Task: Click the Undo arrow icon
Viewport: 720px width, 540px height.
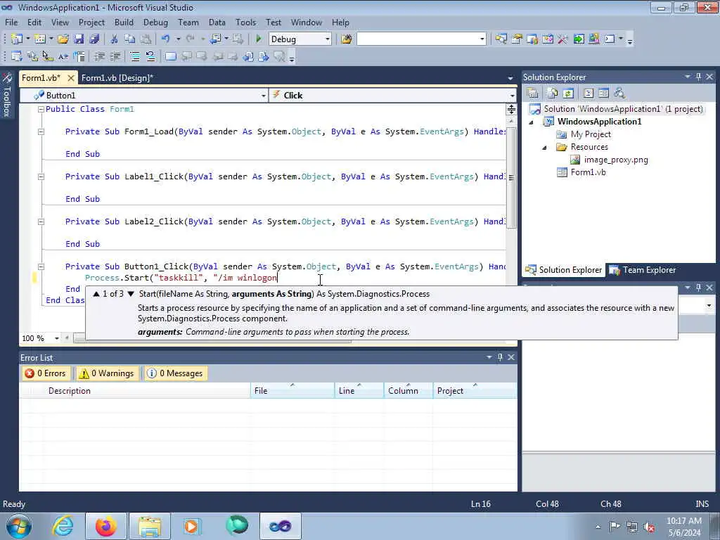Action: [x=166, y=39]
